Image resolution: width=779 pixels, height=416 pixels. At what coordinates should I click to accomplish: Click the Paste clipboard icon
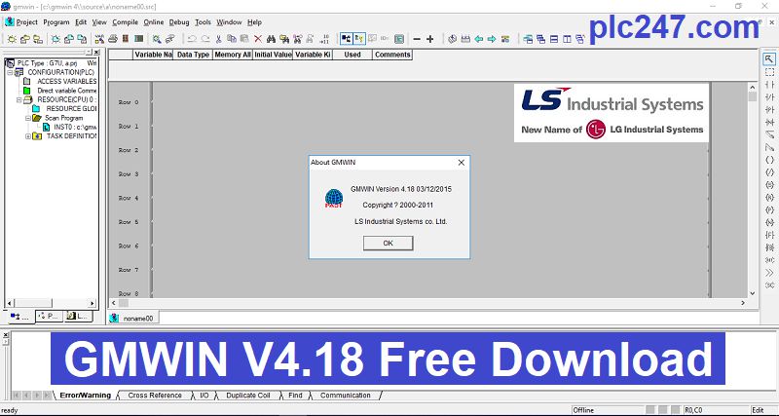point(244,39)
